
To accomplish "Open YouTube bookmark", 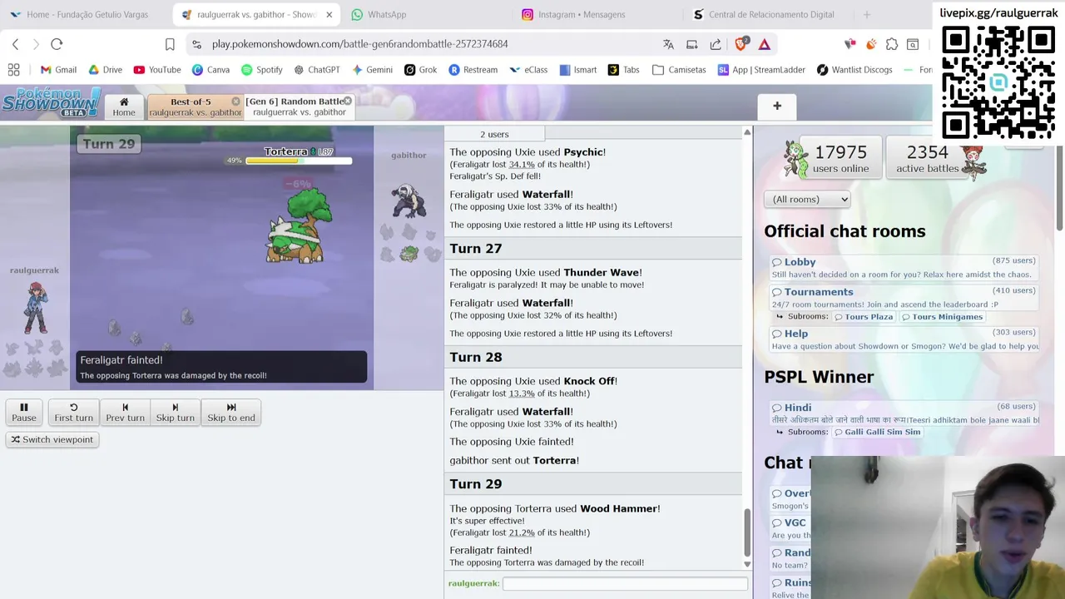I will (157, 70).
